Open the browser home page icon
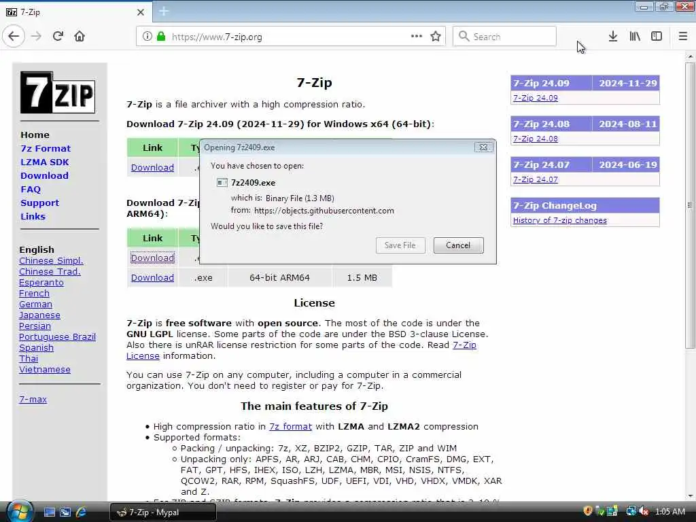 [x=80, y=36]
